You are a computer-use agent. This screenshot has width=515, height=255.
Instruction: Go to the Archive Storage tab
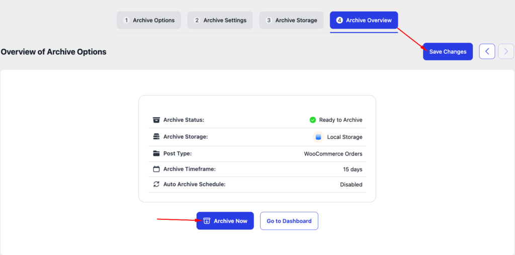291,20
